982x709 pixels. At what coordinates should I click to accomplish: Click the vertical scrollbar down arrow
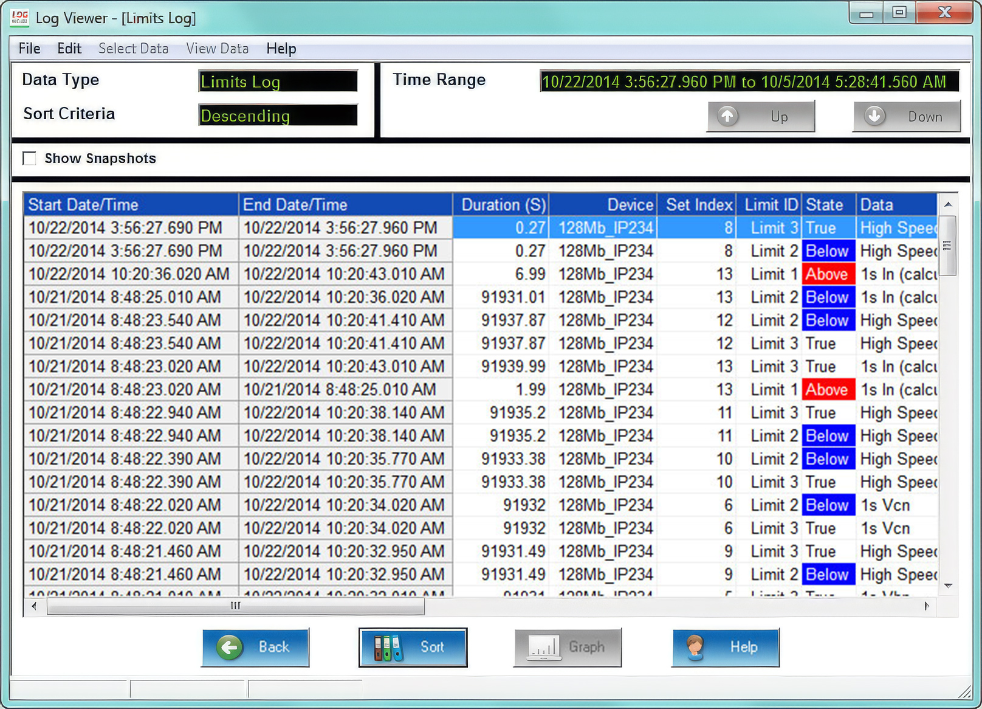[x=948, y=586]
